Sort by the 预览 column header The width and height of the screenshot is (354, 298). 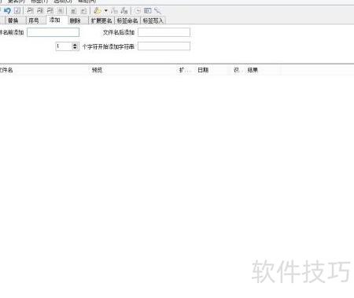click(97, 70)
